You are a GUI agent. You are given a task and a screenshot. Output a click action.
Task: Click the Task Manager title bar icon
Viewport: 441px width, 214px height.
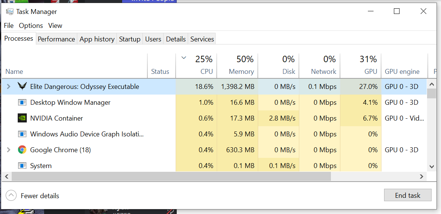click(x=9, y=12)
